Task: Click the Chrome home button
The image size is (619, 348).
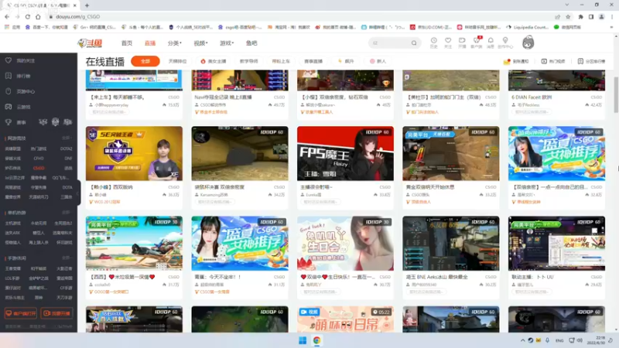Action: (38, 16)
